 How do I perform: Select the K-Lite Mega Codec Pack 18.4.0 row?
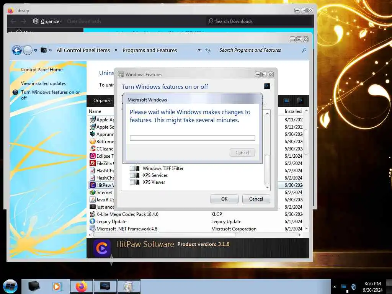pos(196,214)
